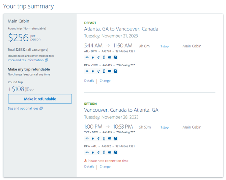Click the '10:53 PM' arrival time
The image size is (226, 180).
pos(123,127)
